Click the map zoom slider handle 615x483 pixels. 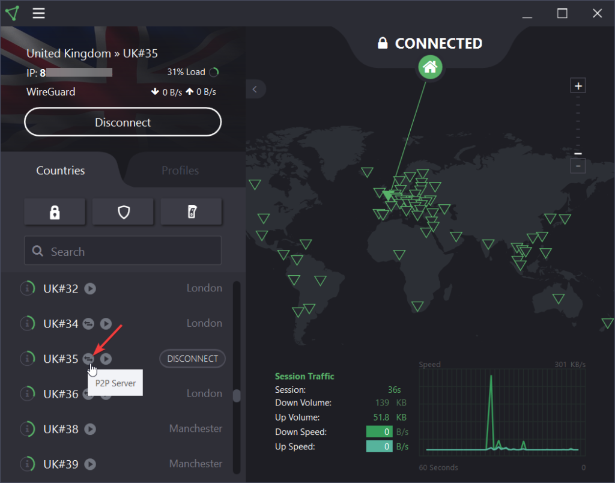[x=578, y=154]
